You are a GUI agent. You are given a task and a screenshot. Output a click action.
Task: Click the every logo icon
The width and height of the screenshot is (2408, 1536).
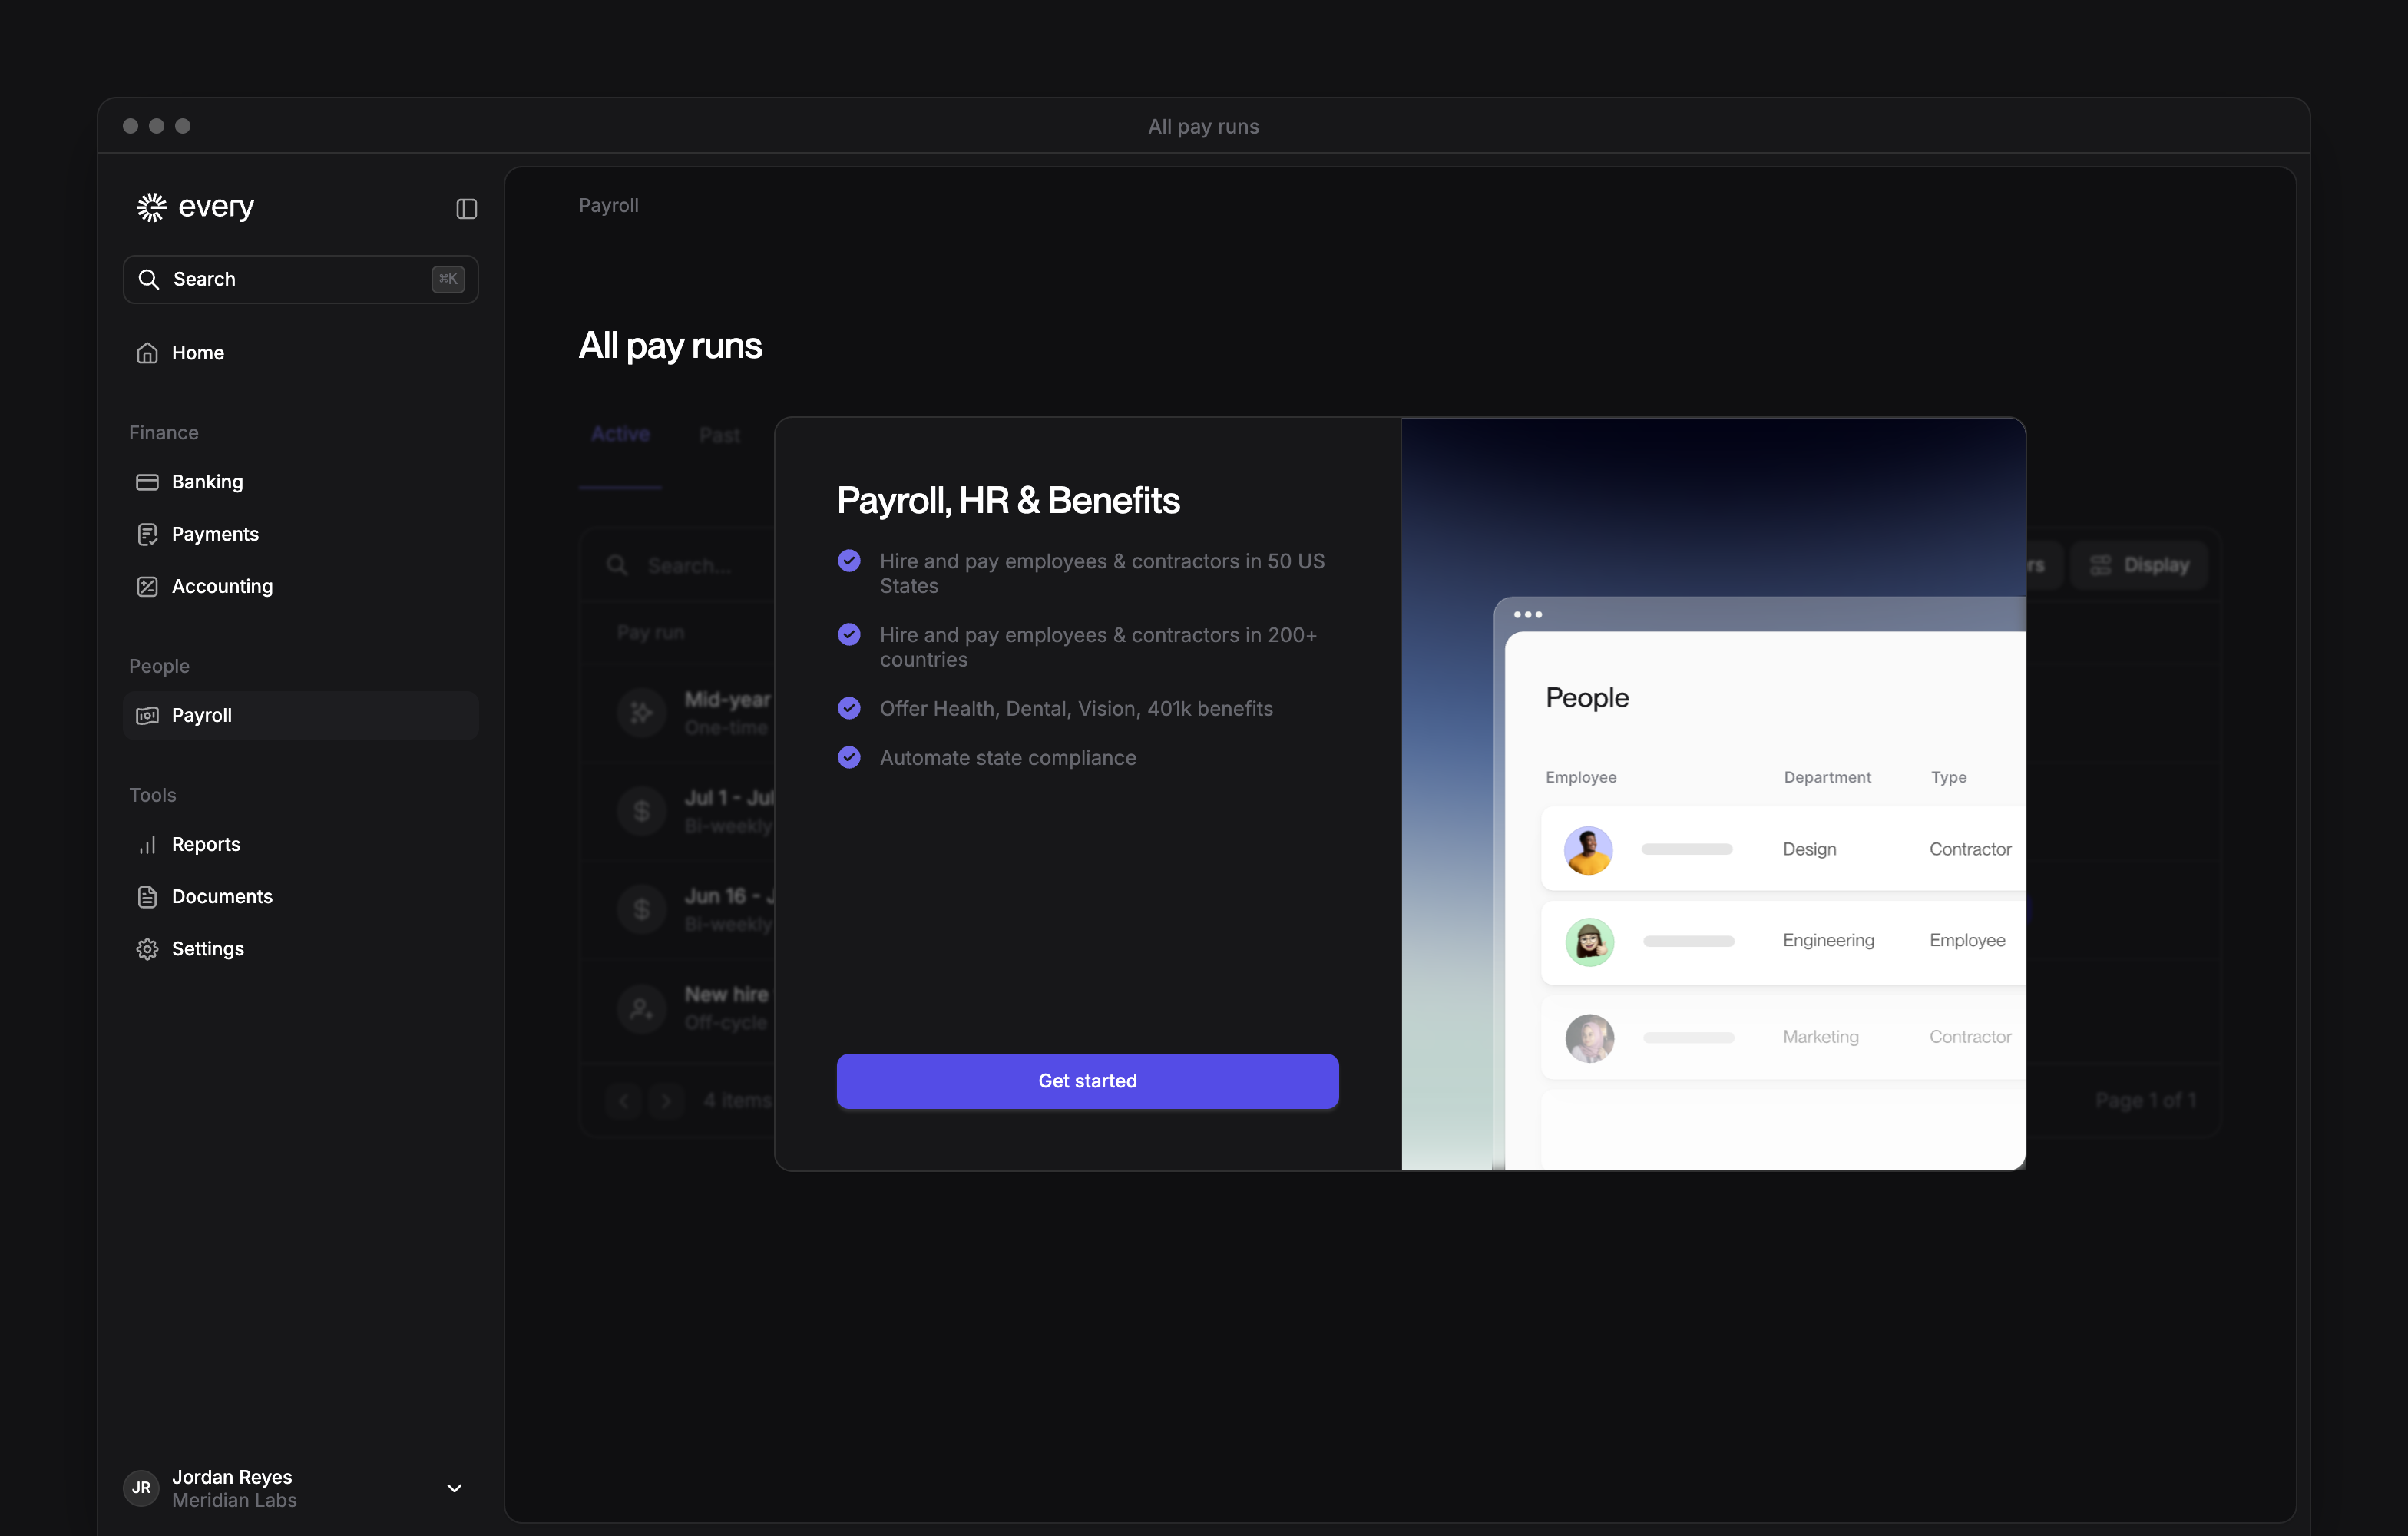[x=152, y=207]
